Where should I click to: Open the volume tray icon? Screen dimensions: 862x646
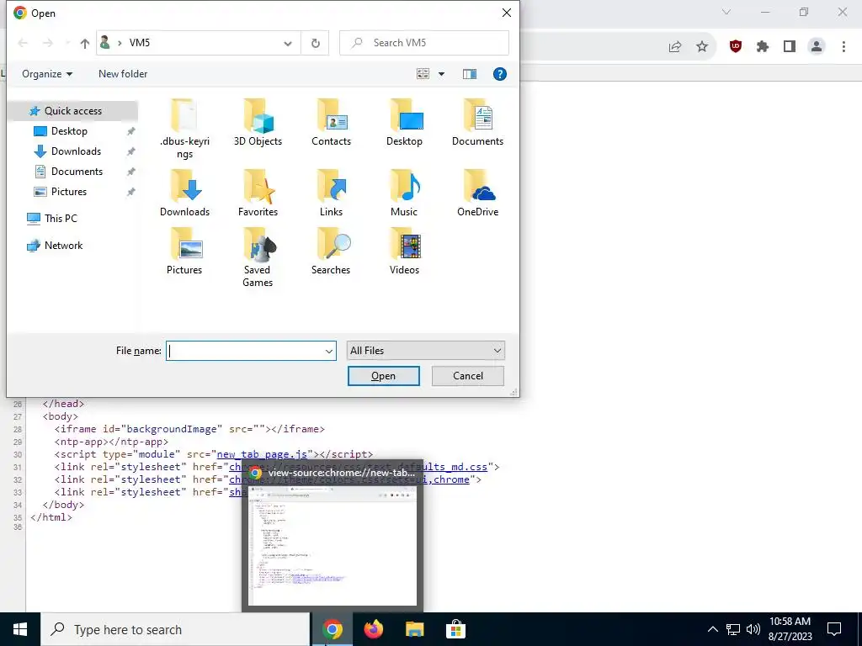coord(753,629)
